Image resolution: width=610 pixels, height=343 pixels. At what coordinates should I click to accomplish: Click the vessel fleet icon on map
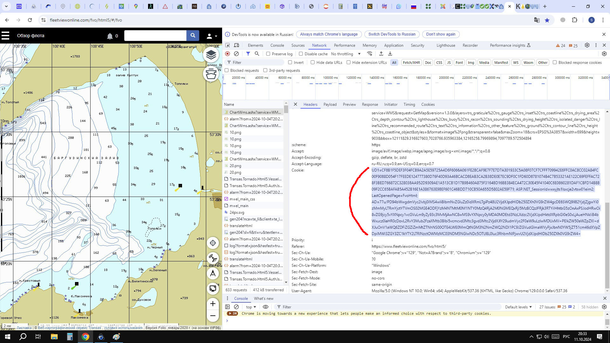[211, 74]
